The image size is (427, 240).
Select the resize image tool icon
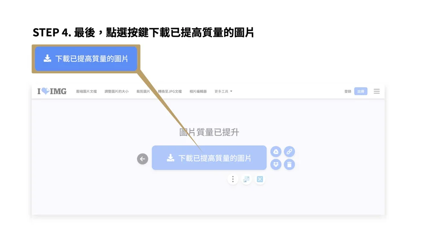[x=246, y=179]
